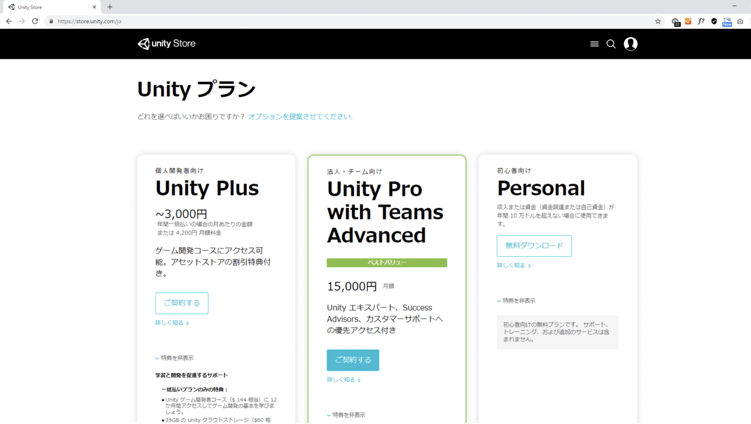
Task: Click the orange chart extension icon
Action: pos(688,21)
